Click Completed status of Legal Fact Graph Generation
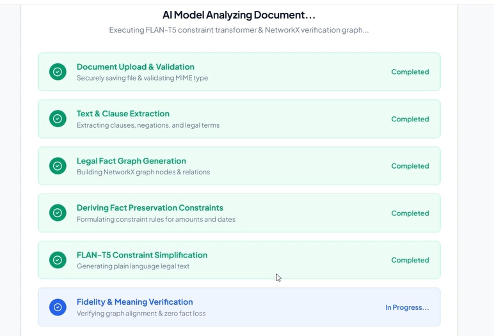The image size is (494, 336). pos(410,166)
